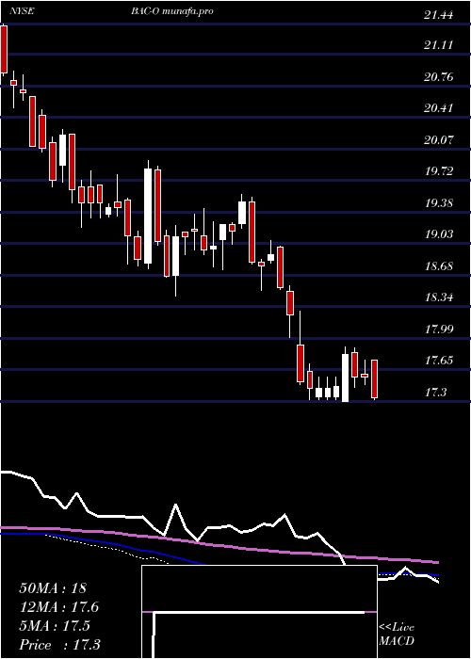The image size is (471, 659).
Task: Click the BAC-O munafa.pro chart title
Action: (172, 11)
